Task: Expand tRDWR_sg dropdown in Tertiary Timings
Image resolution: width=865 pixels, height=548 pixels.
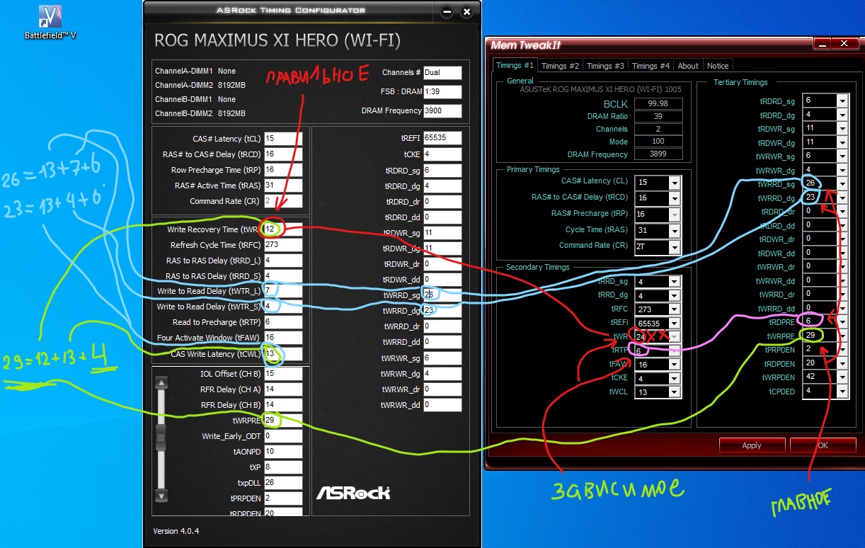Action: [842, 129]
